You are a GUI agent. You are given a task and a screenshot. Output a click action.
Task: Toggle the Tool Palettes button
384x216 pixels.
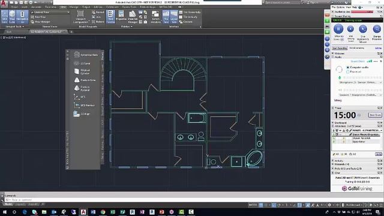tap(110, 17)
